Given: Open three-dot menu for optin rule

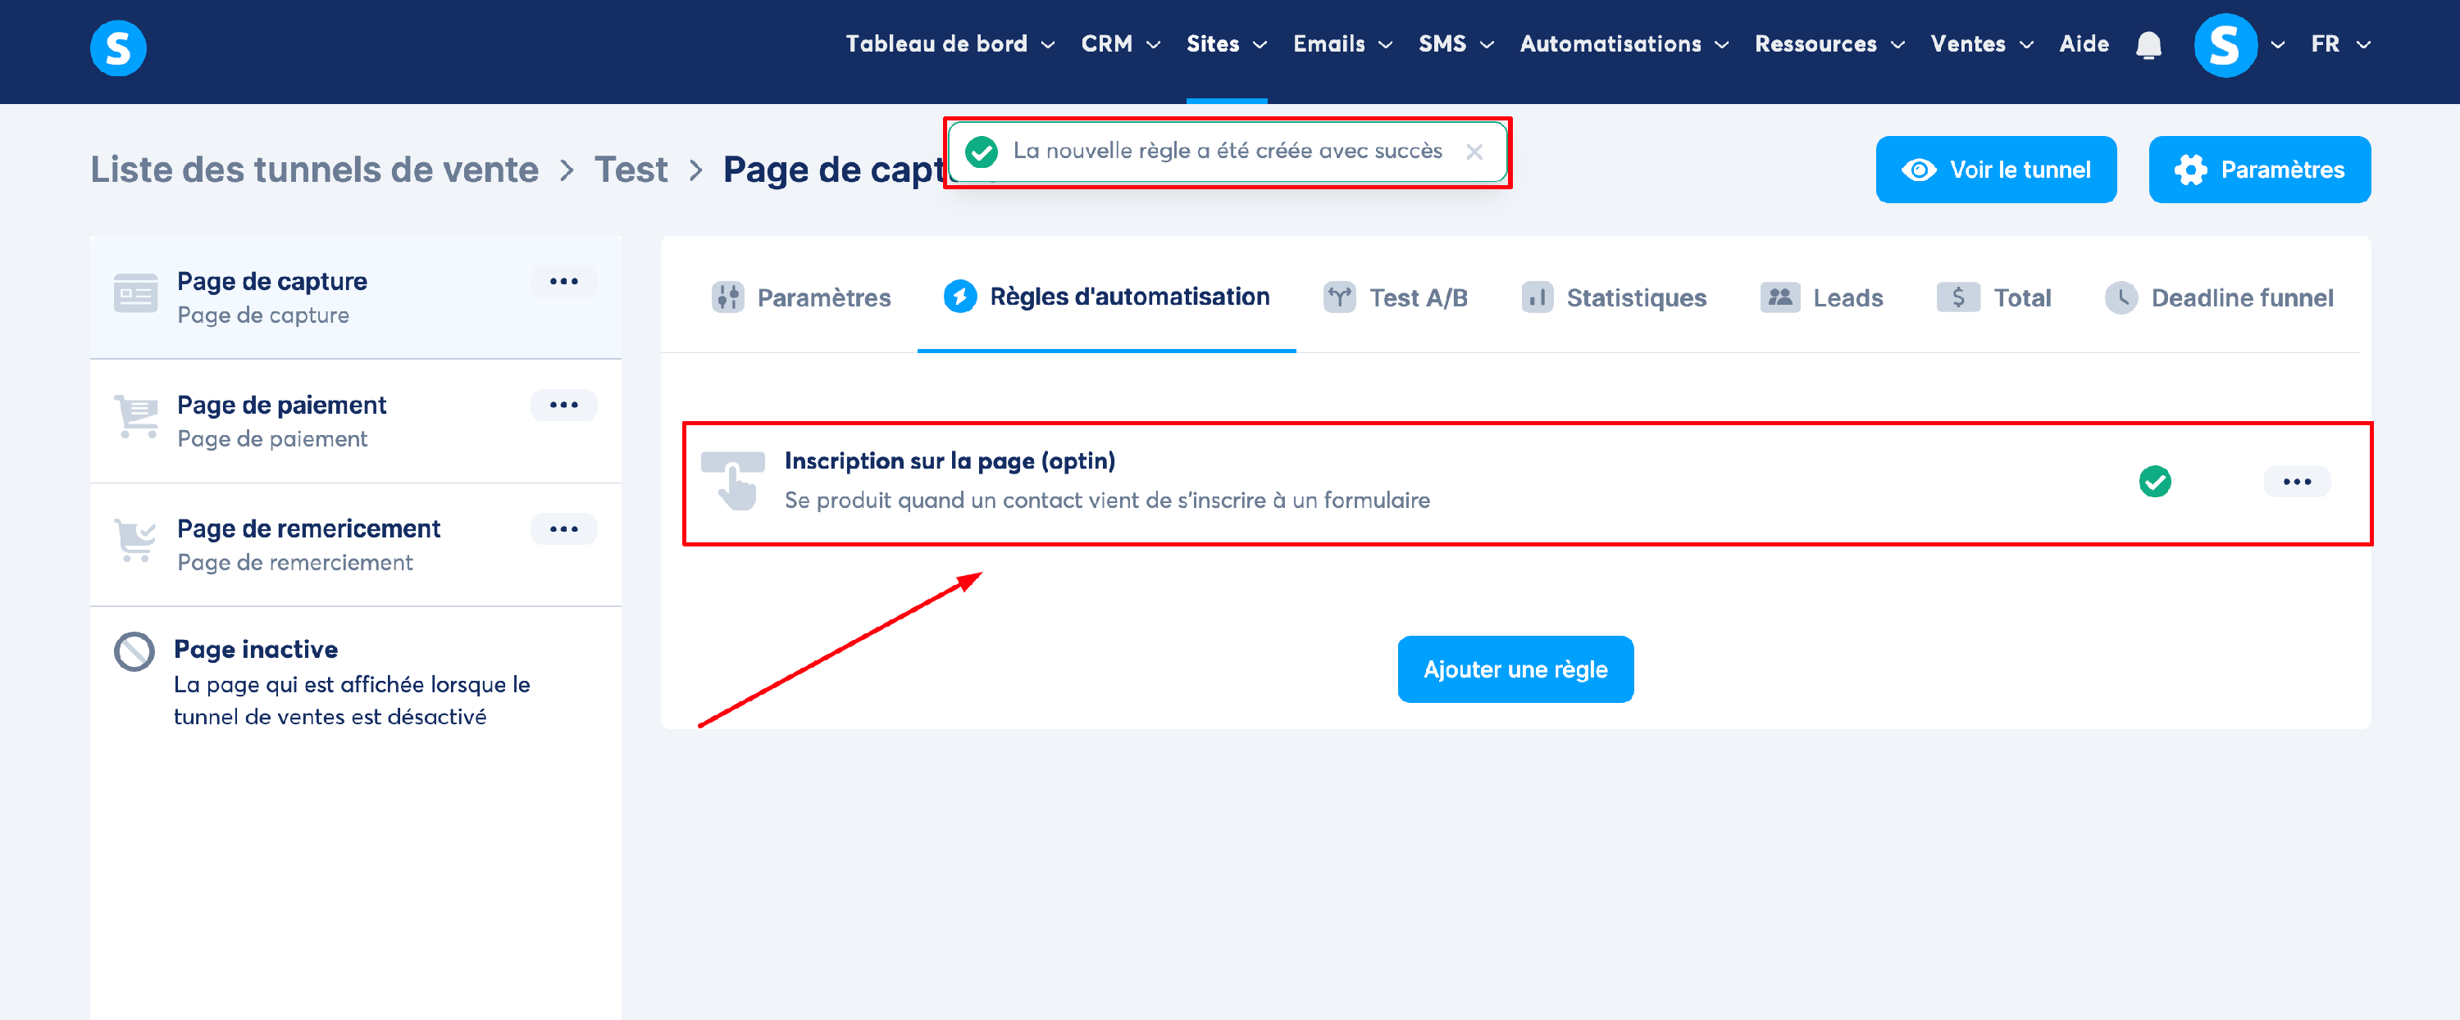Looking at the screenshot, I should 2297,482.
